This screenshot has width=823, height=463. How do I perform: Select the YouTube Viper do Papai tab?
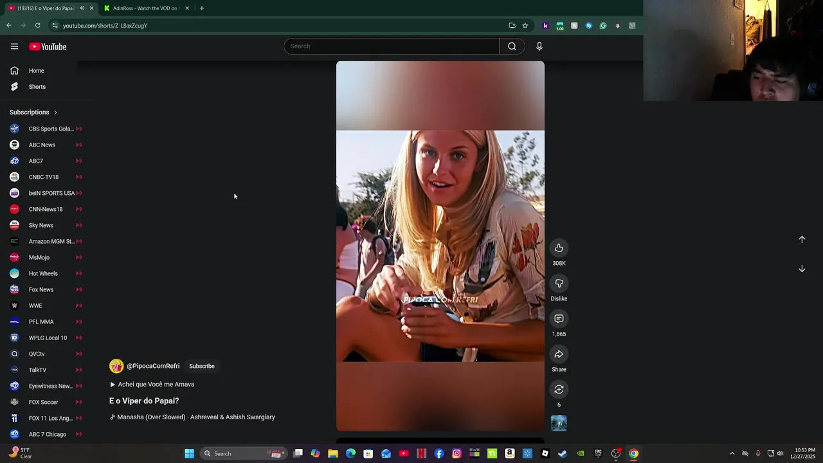tap(46, 8)
